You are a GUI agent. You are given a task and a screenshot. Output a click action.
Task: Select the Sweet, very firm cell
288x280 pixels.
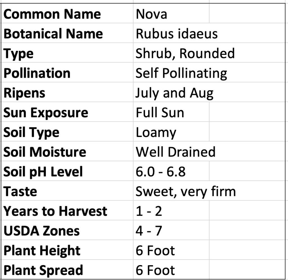coord(171,191)
